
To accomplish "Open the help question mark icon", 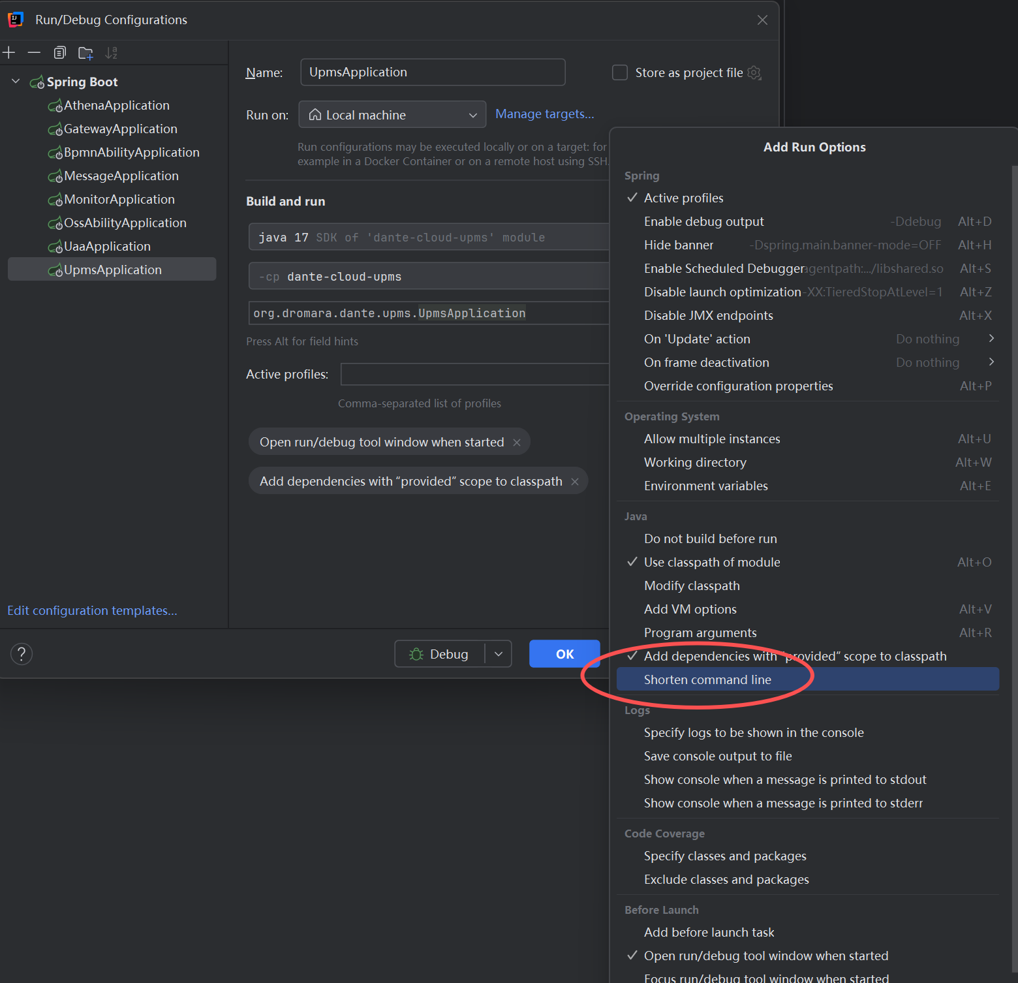I will coord(22,653).
